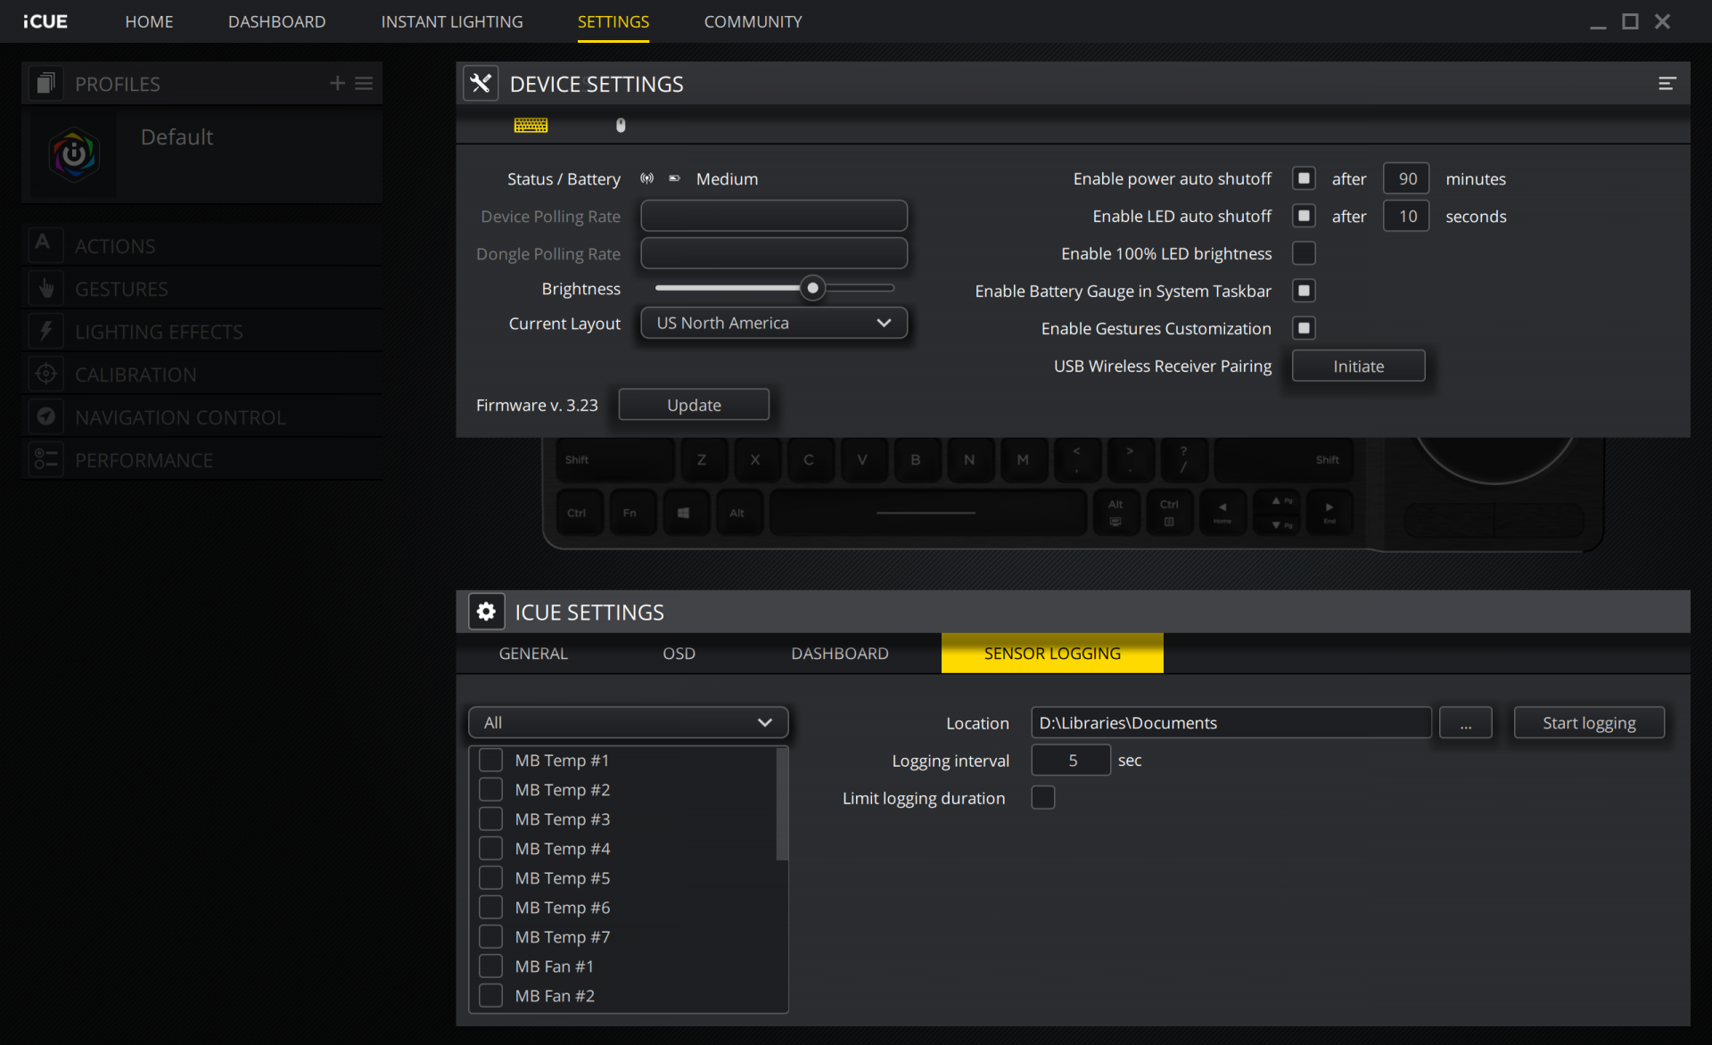The height and width of the screenshot is (1045, 1712).
Task: Add a new profile with plus icon
Action: (337, 83)
